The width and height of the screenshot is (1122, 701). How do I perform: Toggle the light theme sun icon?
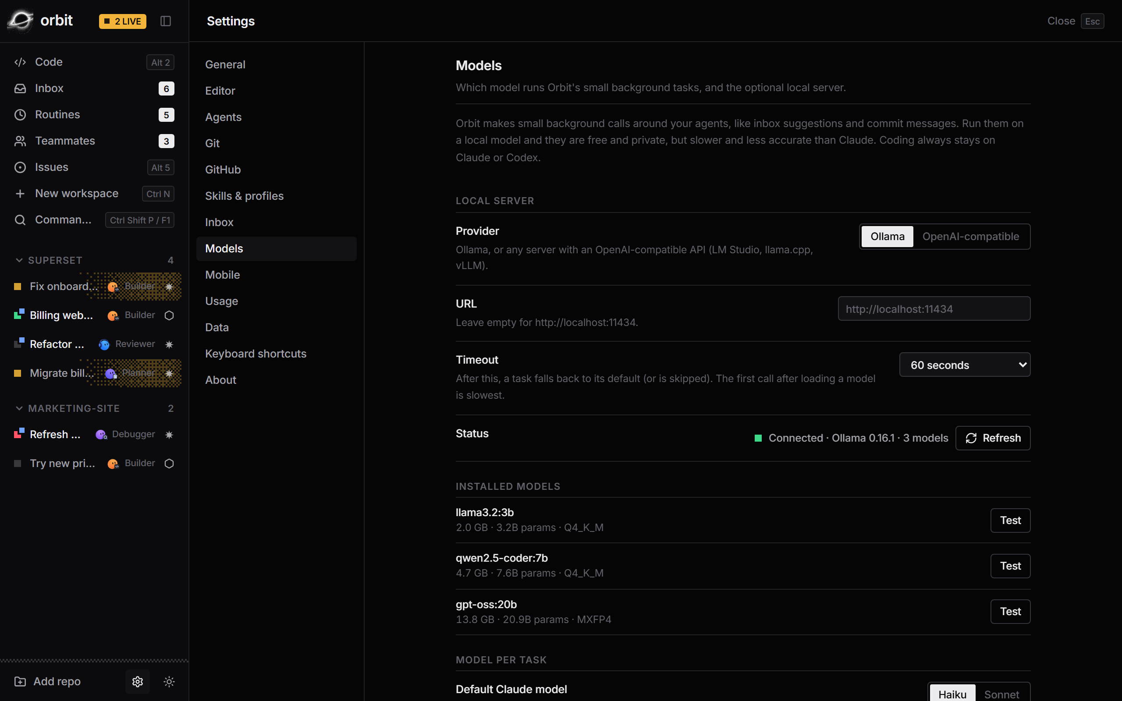169,681
